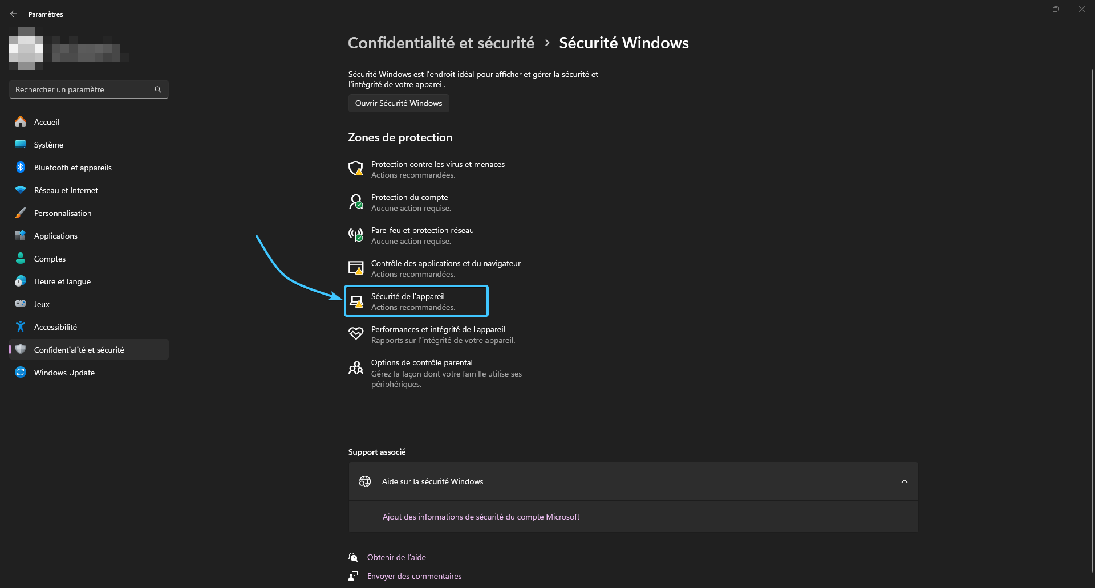Click the Réseau et Internet wifi icon
This screenshot has width=1095, height=588.
click(21, 190)
